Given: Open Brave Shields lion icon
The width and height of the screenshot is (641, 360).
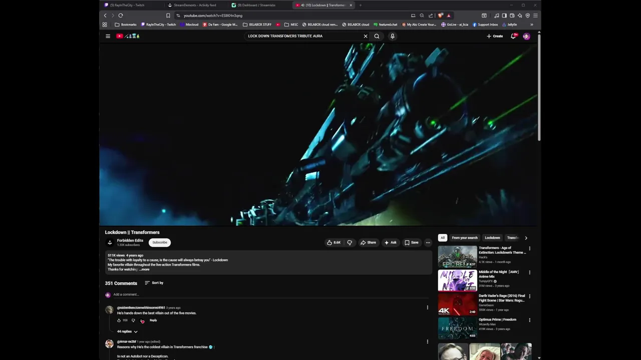Looking at the screenshot, I should [x=440, y=15].
